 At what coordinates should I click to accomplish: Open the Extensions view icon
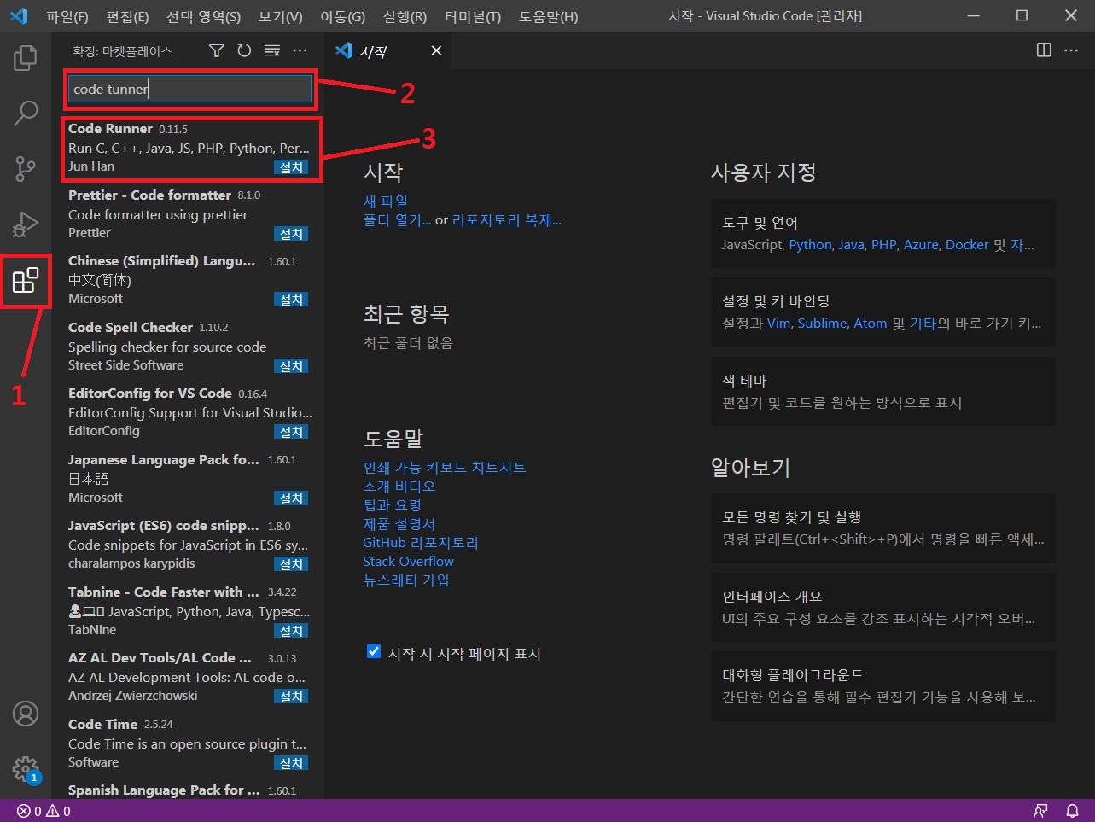tap(26, 280)
